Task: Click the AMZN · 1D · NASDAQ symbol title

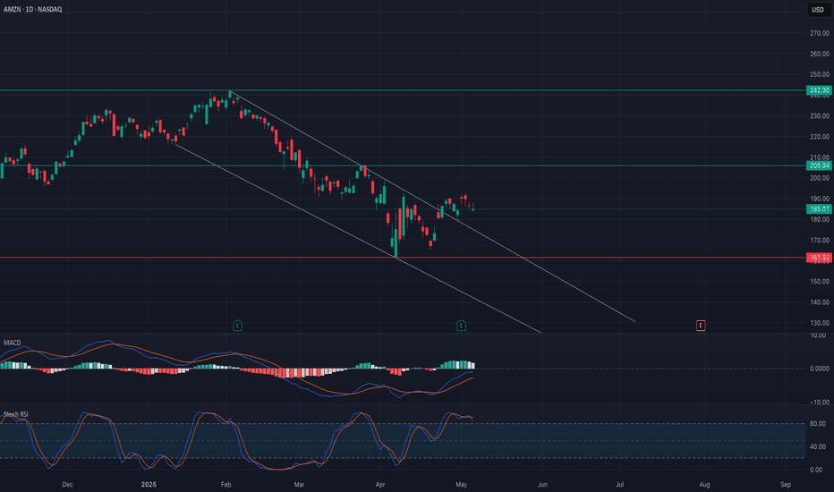Action: point(33,10)
